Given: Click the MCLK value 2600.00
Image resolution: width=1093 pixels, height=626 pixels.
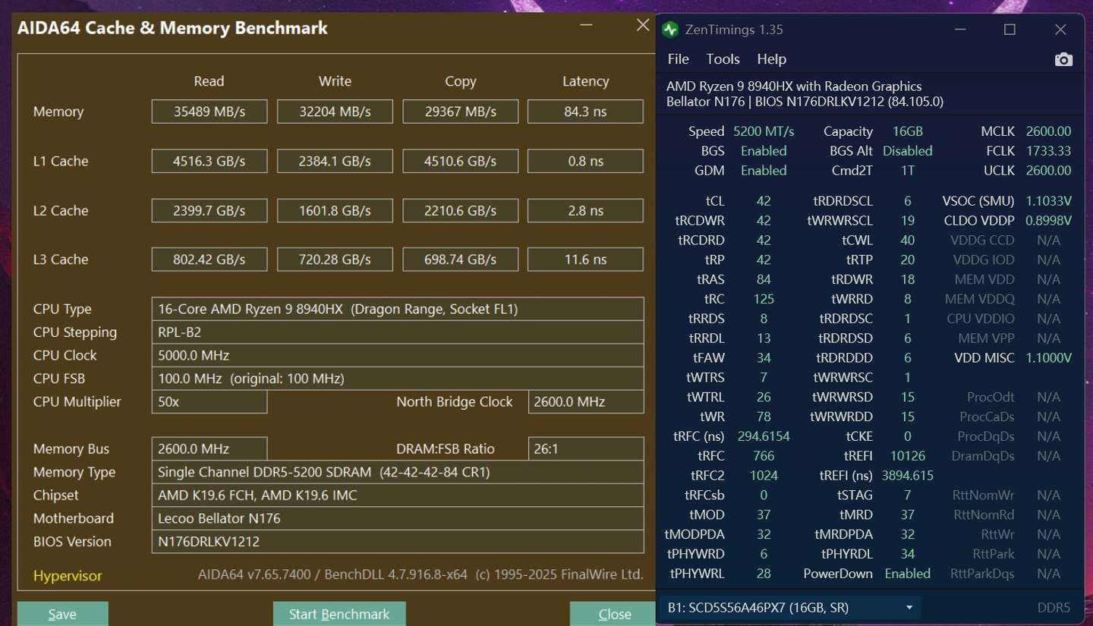Looking at the screenshot, I should click(x=1048, y=131).
